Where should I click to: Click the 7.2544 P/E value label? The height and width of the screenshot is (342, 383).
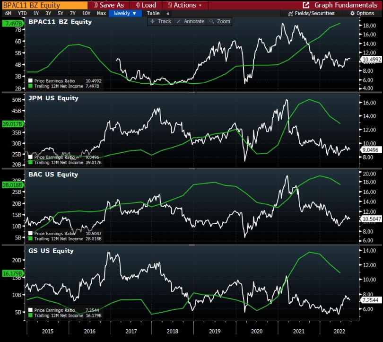click(x=371, y=300)
